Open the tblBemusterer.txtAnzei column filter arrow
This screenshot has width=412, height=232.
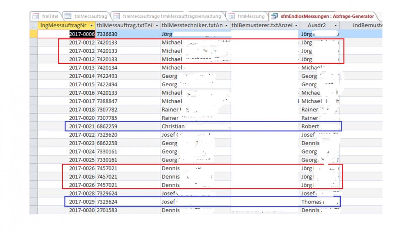point(296,26)
